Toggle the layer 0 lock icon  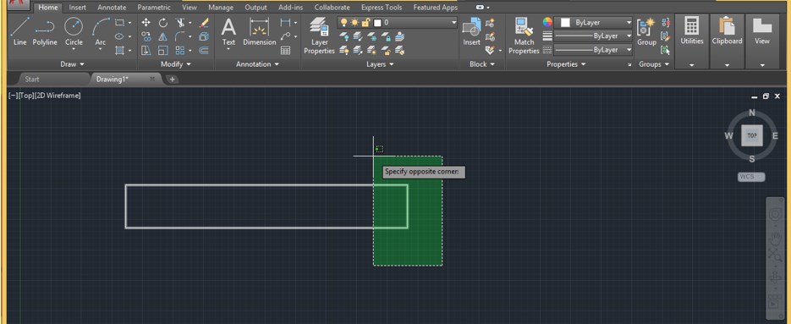(365, 23)
